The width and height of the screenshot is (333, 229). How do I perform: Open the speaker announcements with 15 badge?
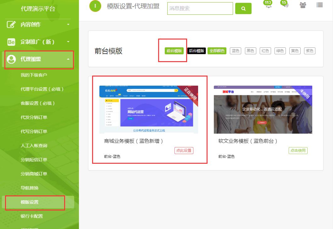[x=285, y=5]
